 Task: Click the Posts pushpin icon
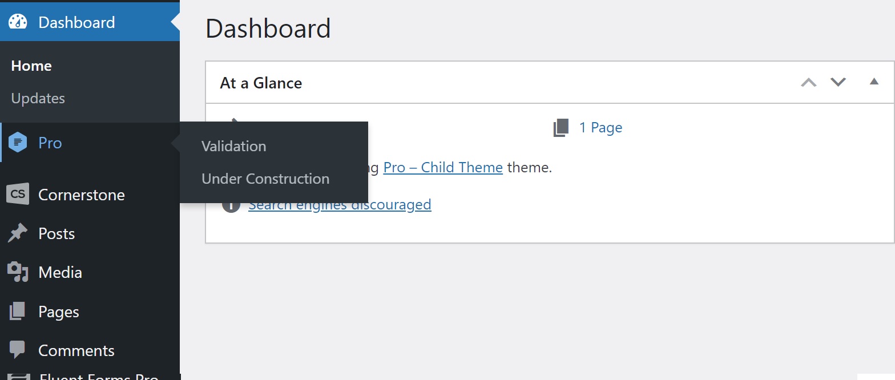tap(18, 233)
